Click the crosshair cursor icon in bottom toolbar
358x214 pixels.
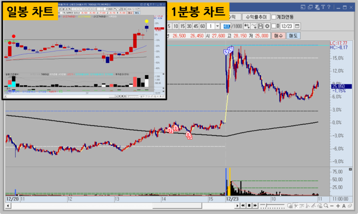[x=296, y=206]
